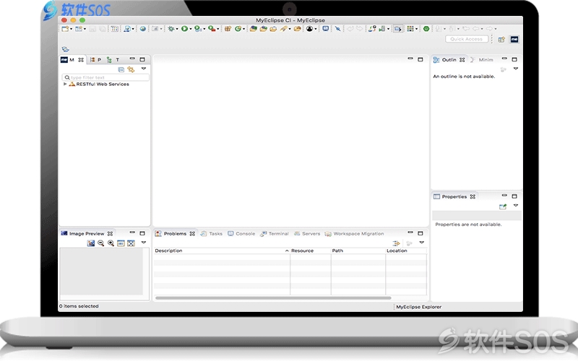Click the zoom out icon in Image Preview
This screenshot has height=361, width=578.
tap(100, 243)
